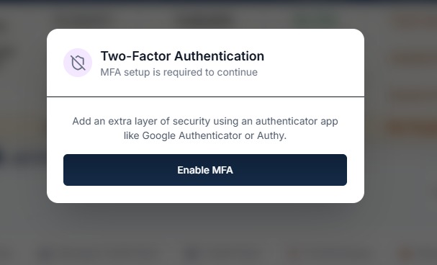The image size is (437, 265).
Task: Click the crossed-out shield icon
Action: coord(78,63)
